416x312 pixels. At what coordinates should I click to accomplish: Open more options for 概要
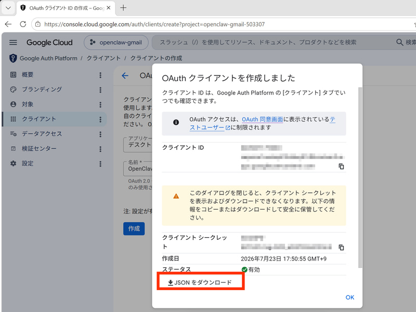tap(100, 75)
